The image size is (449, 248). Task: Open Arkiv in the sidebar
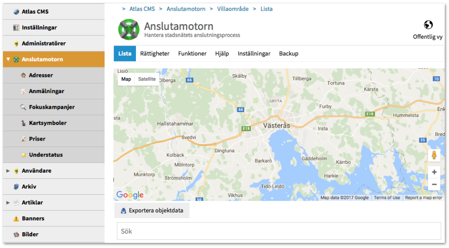coord(53,187)
